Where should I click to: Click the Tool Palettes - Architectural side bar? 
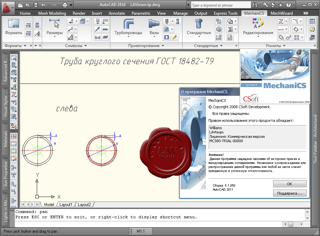click(315, 139)
